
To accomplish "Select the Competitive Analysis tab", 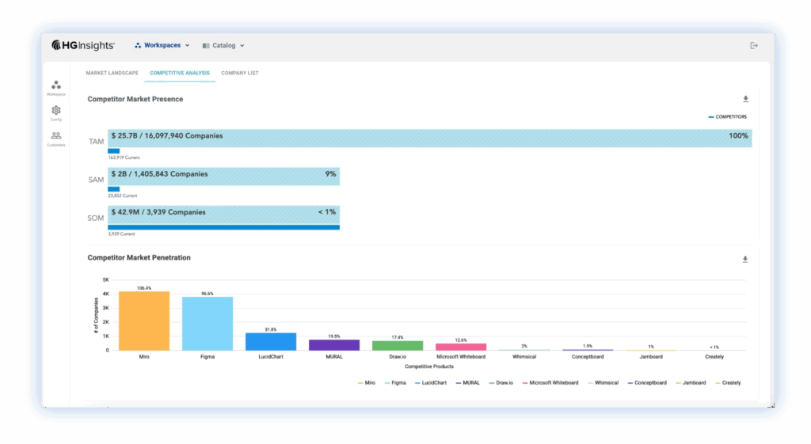I will point(180,74).
